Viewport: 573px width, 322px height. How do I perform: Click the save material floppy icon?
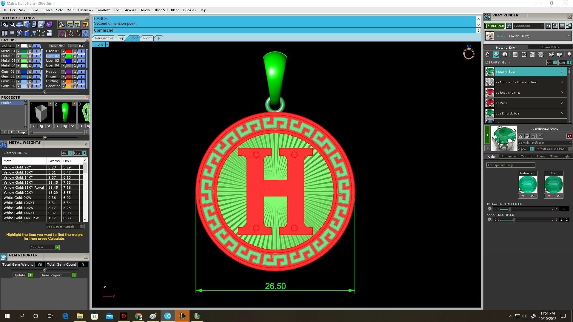click(x=520, y=136)
